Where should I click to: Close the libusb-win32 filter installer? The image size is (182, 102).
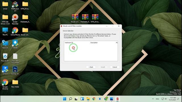[119, 26]
